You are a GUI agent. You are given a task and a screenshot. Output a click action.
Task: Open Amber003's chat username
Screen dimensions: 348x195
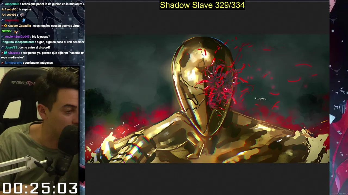tap(12, 4)
